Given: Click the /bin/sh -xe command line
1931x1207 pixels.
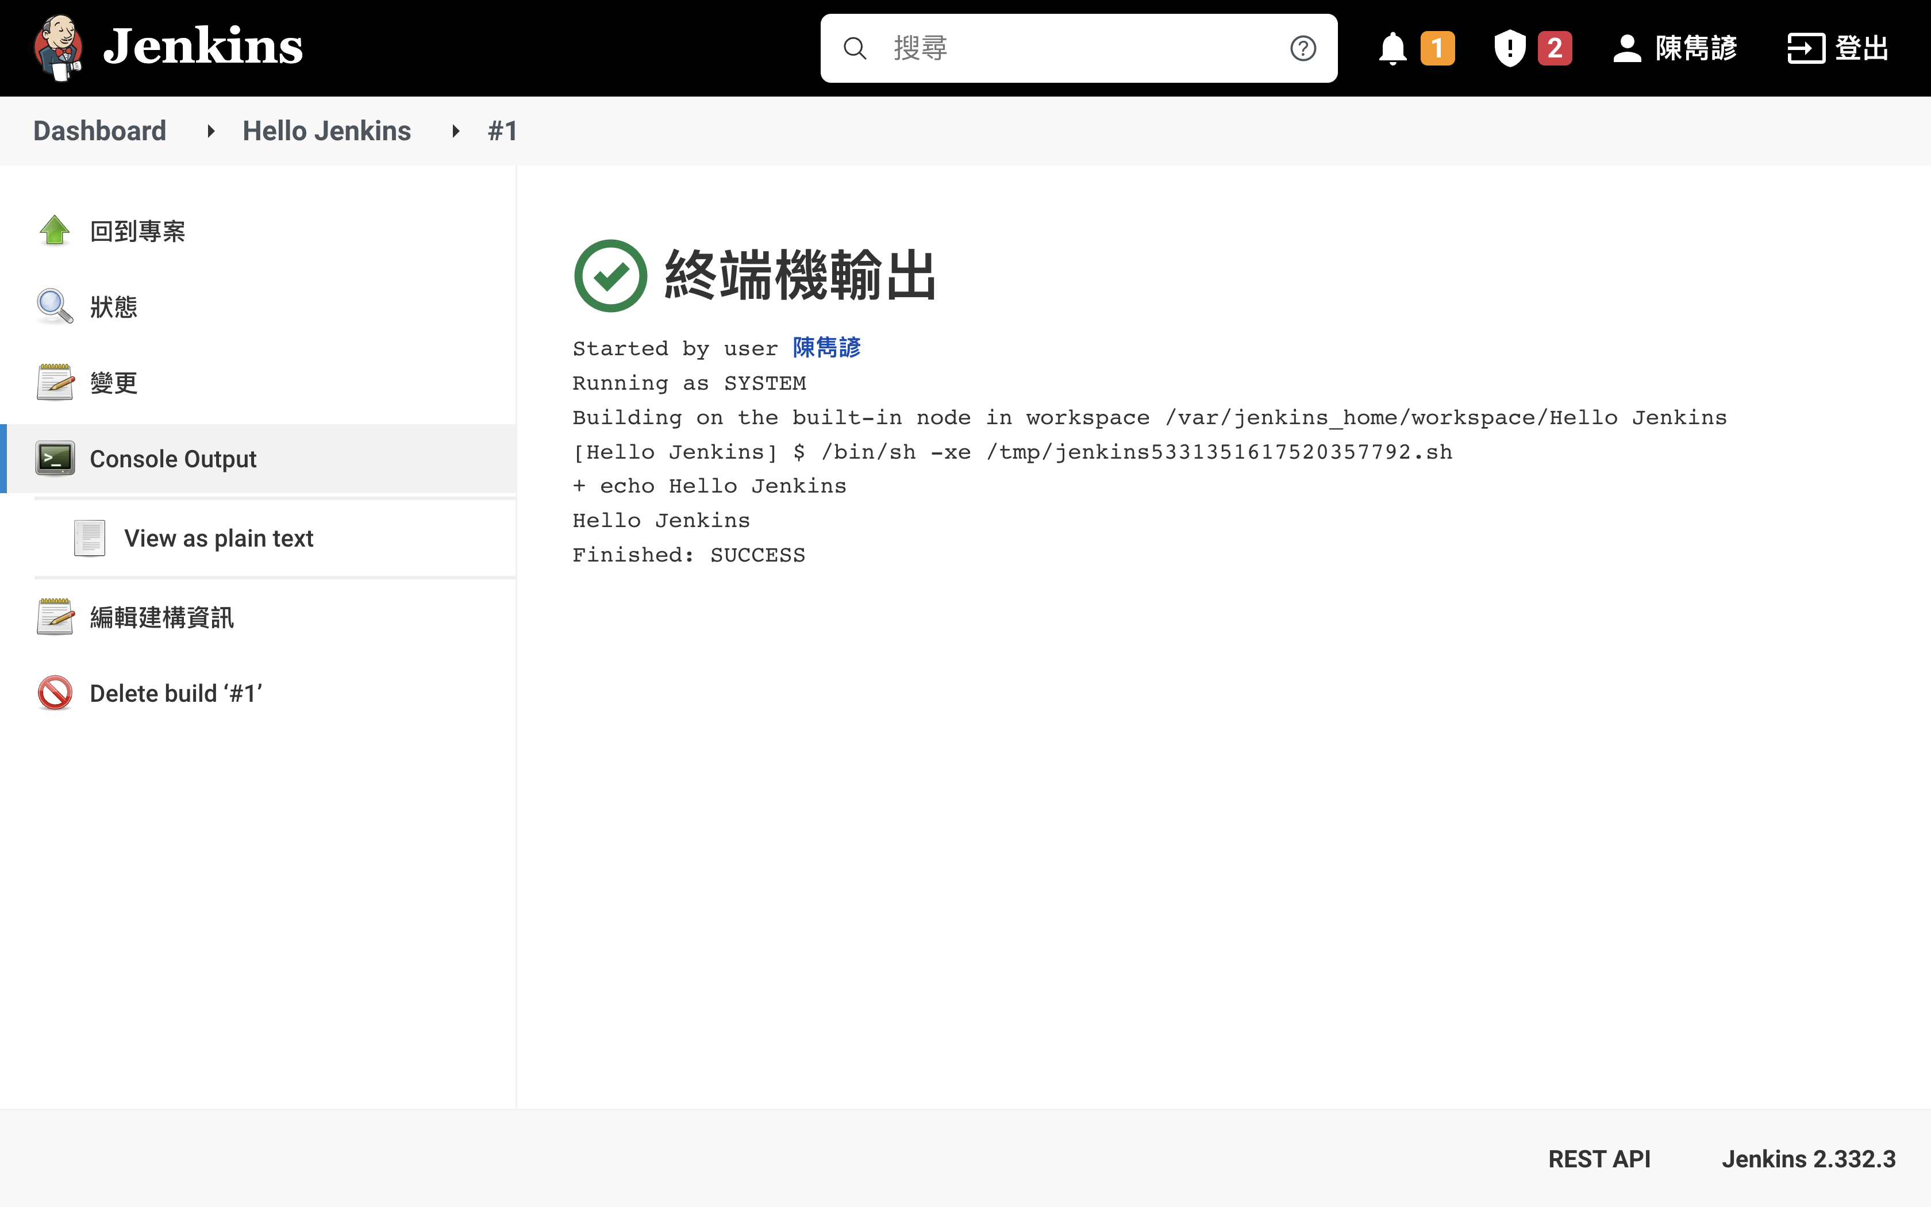Looking at the screenshot, I should tap(1013, 452).
